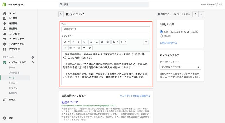The width and height of the screenshot is (225, 123).
Task: Click the ディスカウント badge icon
Action: (5, 44)
